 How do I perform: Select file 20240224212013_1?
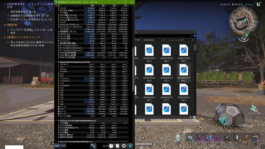166,73
